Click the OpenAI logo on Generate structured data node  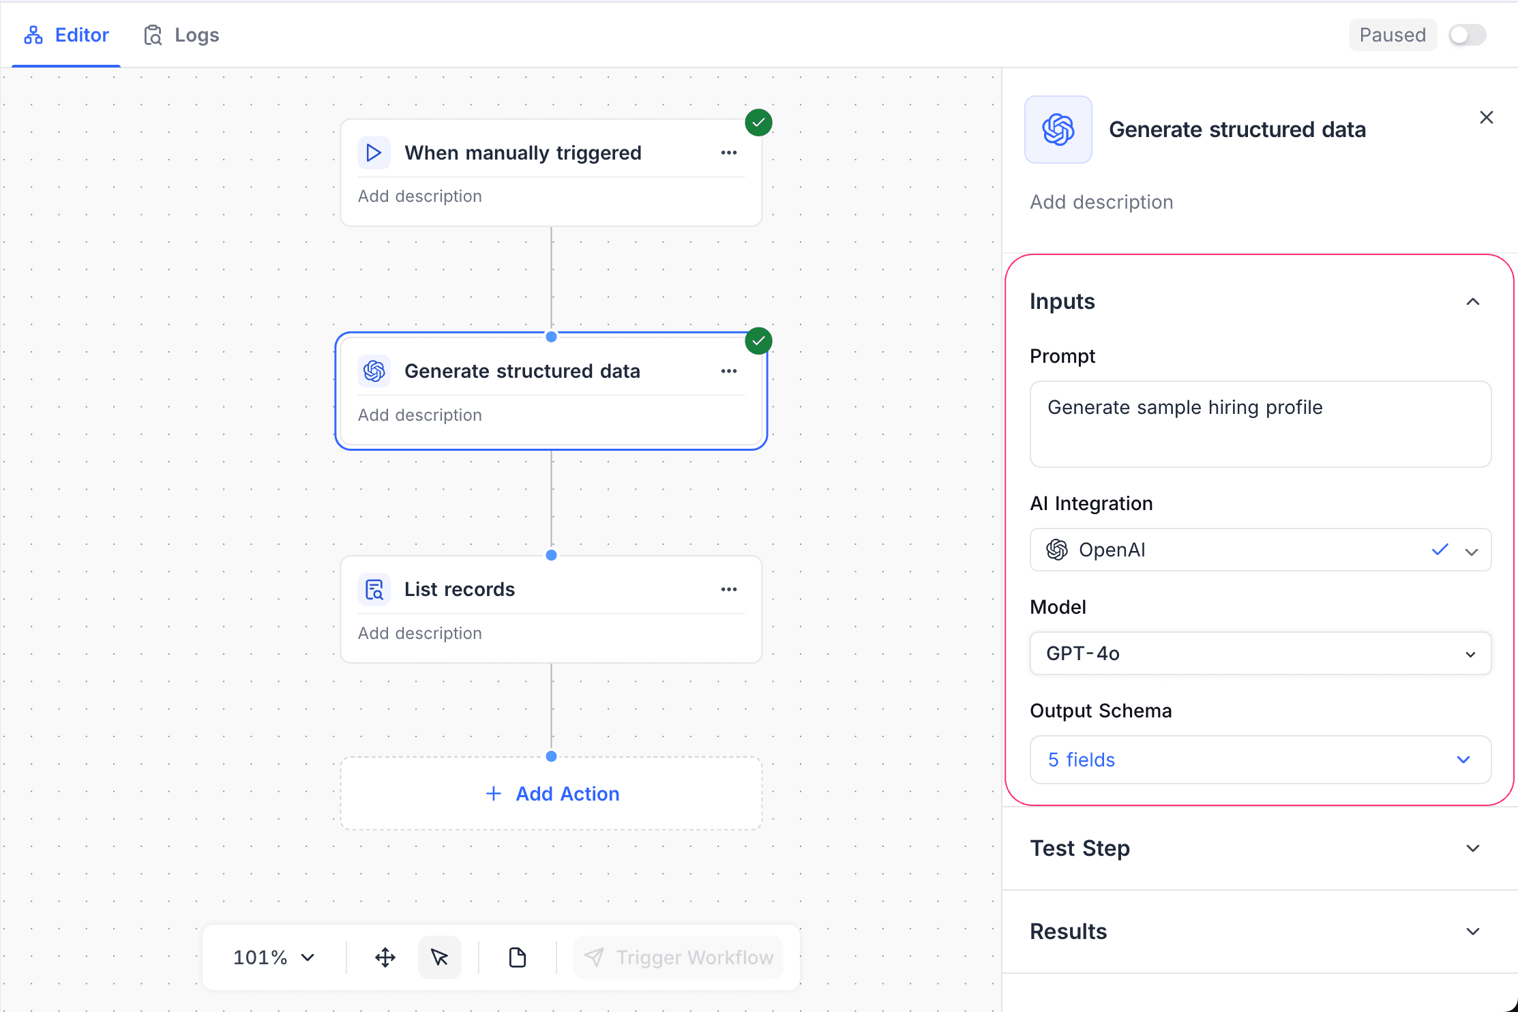[x=374, y=370]
